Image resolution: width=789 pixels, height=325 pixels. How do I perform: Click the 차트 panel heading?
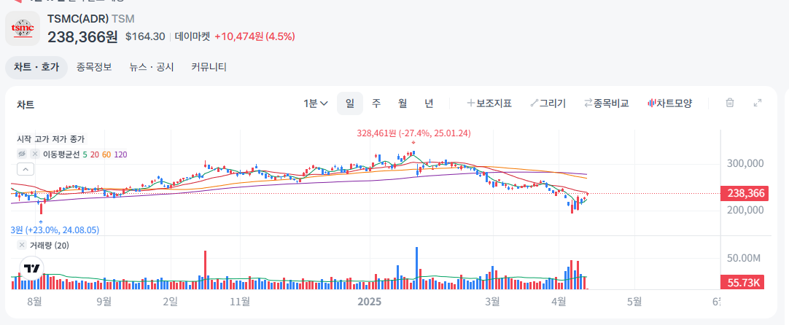(26, 105)
